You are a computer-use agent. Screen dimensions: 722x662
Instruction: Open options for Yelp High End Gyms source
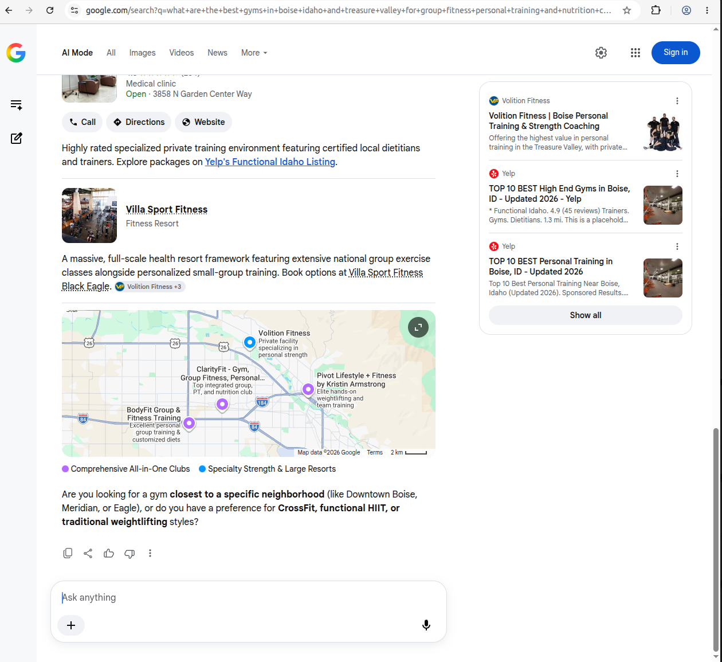click(x=677, y=174)
